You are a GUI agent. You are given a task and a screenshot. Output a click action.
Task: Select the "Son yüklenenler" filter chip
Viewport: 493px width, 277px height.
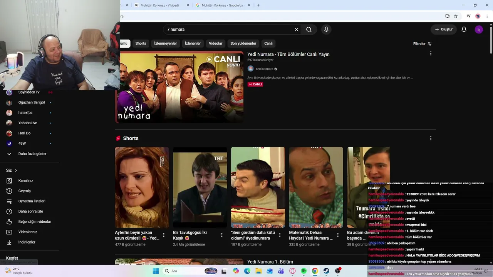243,43
